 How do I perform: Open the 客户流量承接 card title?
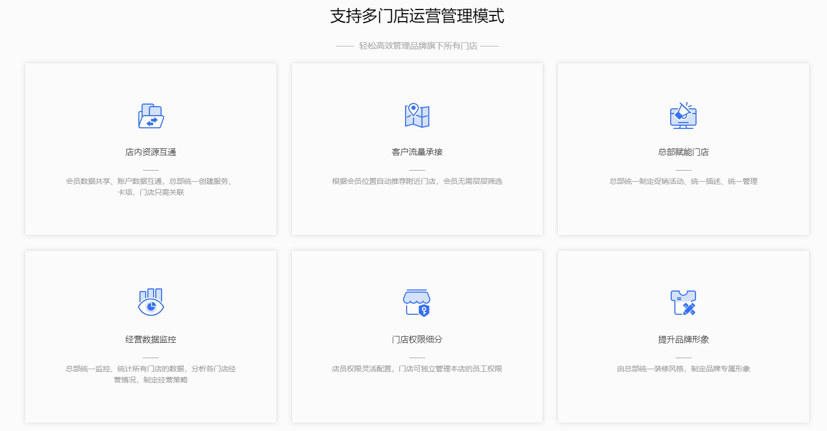(x=417, y=152)
